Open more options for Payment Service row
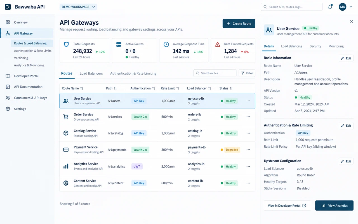This screenshot has height=224, width=358. pyautogui.click(x=248, y=150)
